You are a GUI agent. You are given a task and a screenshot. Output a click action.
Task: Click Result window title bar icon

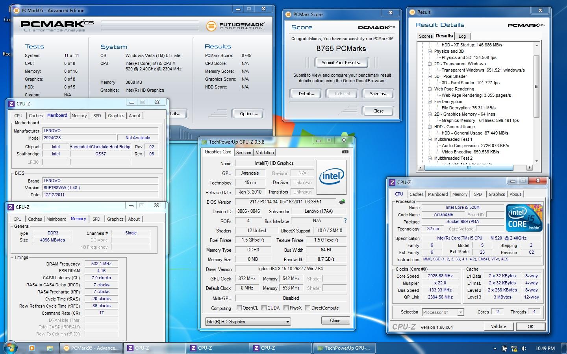pos(412,12)
